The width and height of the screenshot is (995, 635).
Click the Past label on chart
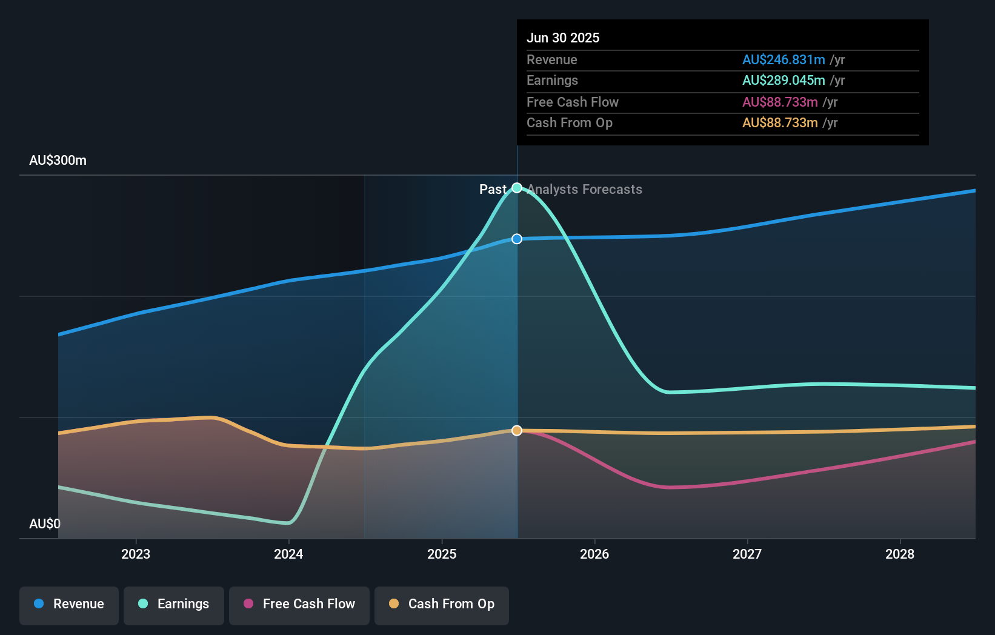pos(493,190)
